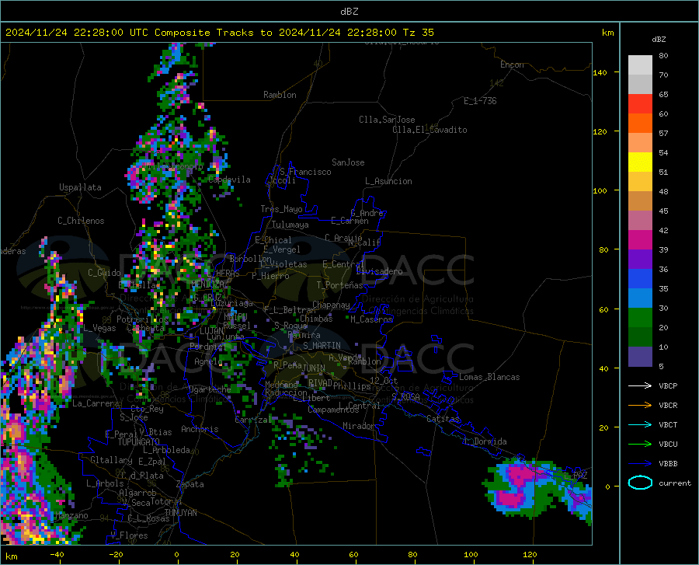Click the 'S_MARTIN' map label
Image resolution: width=699 pixels, height=565 pixels.
coord(322,346)
